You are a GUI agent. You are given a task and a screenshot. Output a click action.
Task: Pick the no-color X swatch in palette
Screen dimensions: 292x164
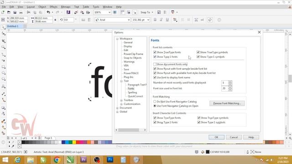click(19, 142)
